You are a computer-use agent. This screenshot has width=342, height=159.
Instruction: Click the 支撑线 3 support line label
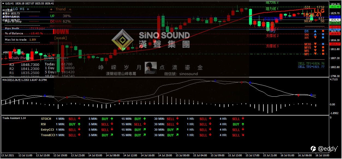[x=272, y=46]
